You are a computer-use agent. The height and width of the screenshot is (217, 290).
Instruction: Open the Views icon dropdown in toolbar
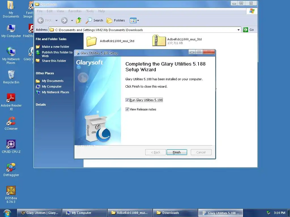click(135, 20)
